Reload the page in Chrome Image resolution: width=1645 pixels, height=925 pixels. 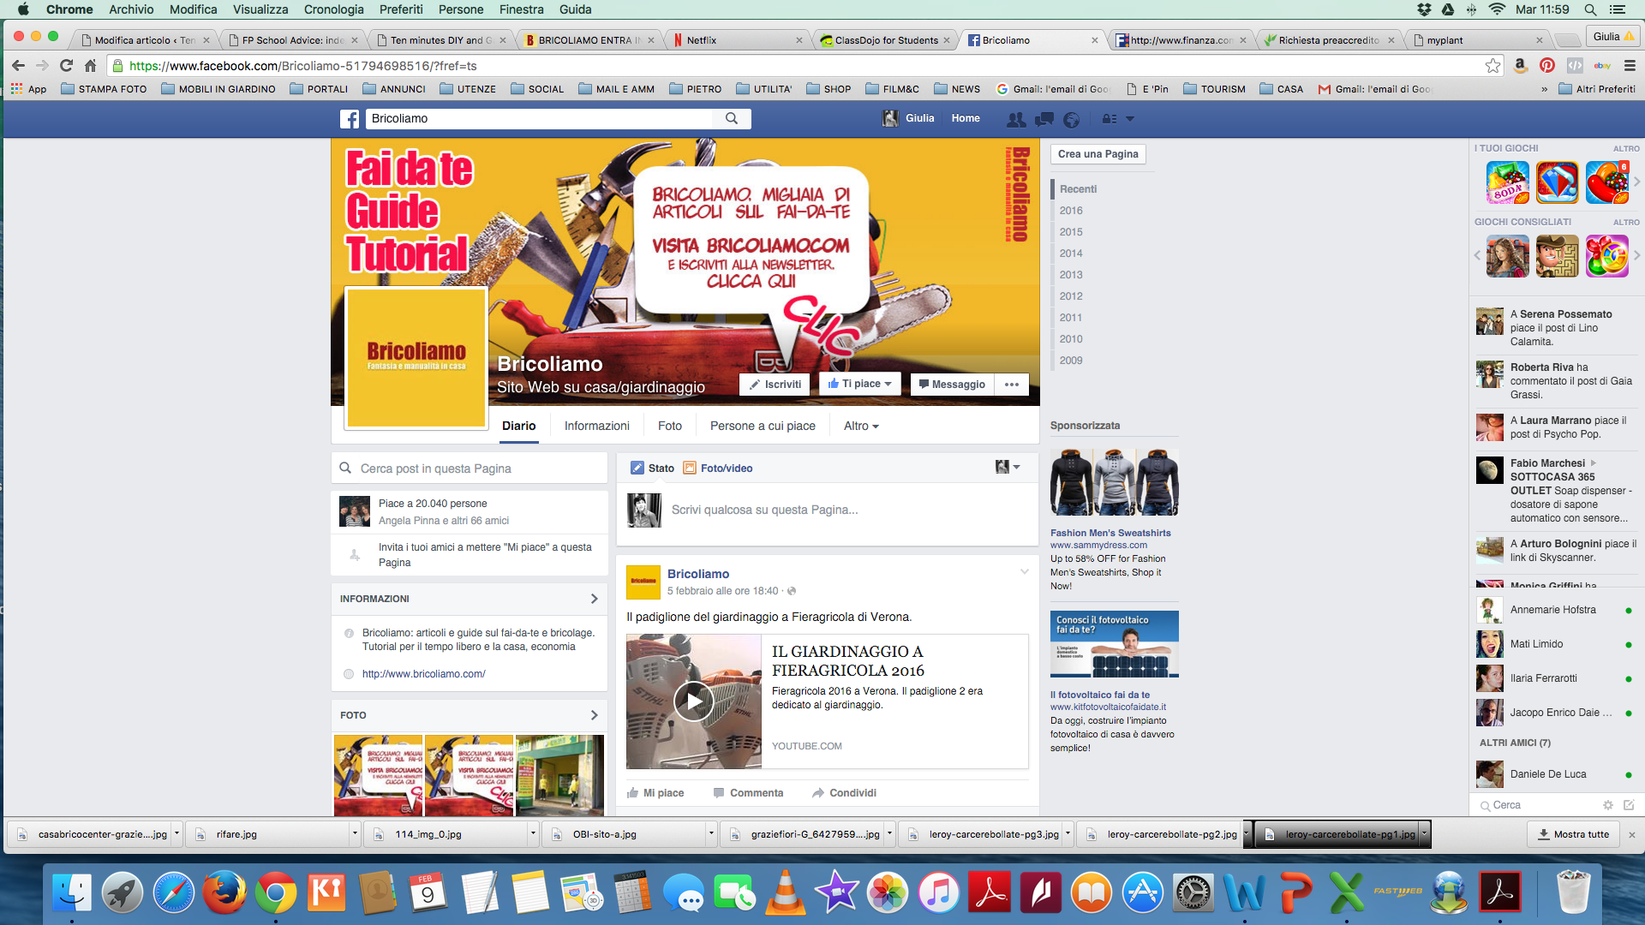coord(66,66)
